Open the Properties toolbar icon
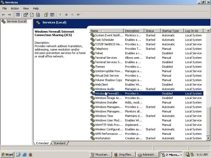211x158 pixels. [x=26, y=15]
